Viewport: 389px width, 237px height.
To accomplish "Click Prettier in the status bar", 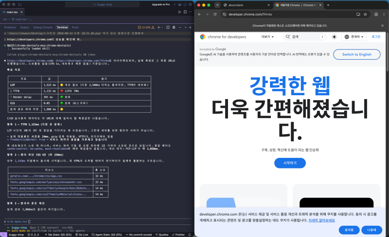I will (178, 235).
